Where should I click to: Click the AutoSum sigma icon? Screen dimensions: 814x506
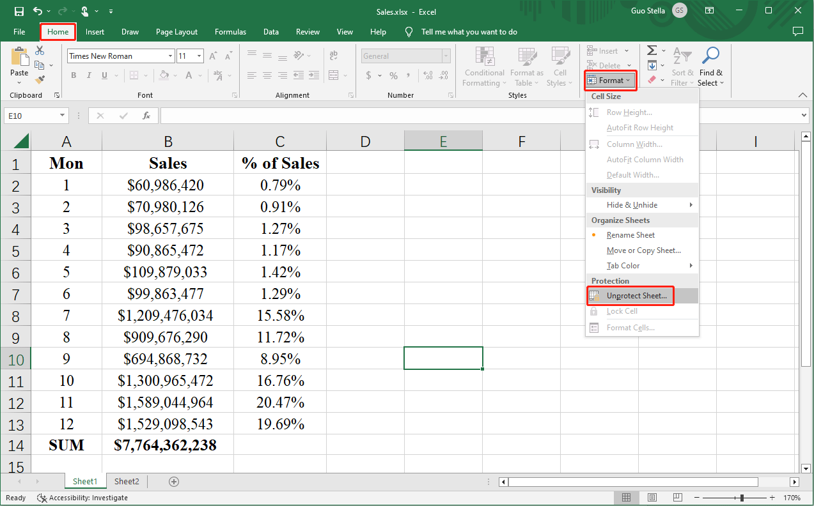click(x=652, y=50)
